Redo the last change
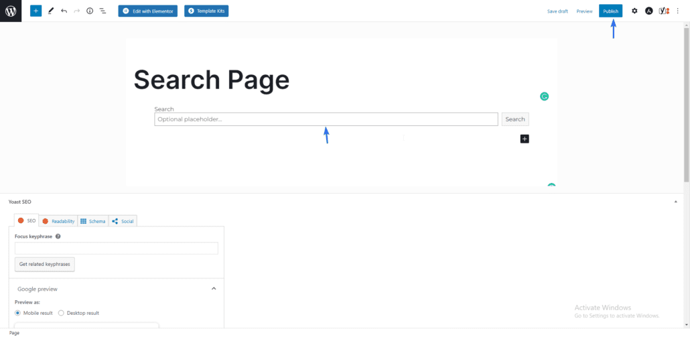 click(x=77, y=11)
